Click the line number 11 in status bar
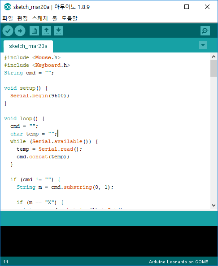 (6, 262)
